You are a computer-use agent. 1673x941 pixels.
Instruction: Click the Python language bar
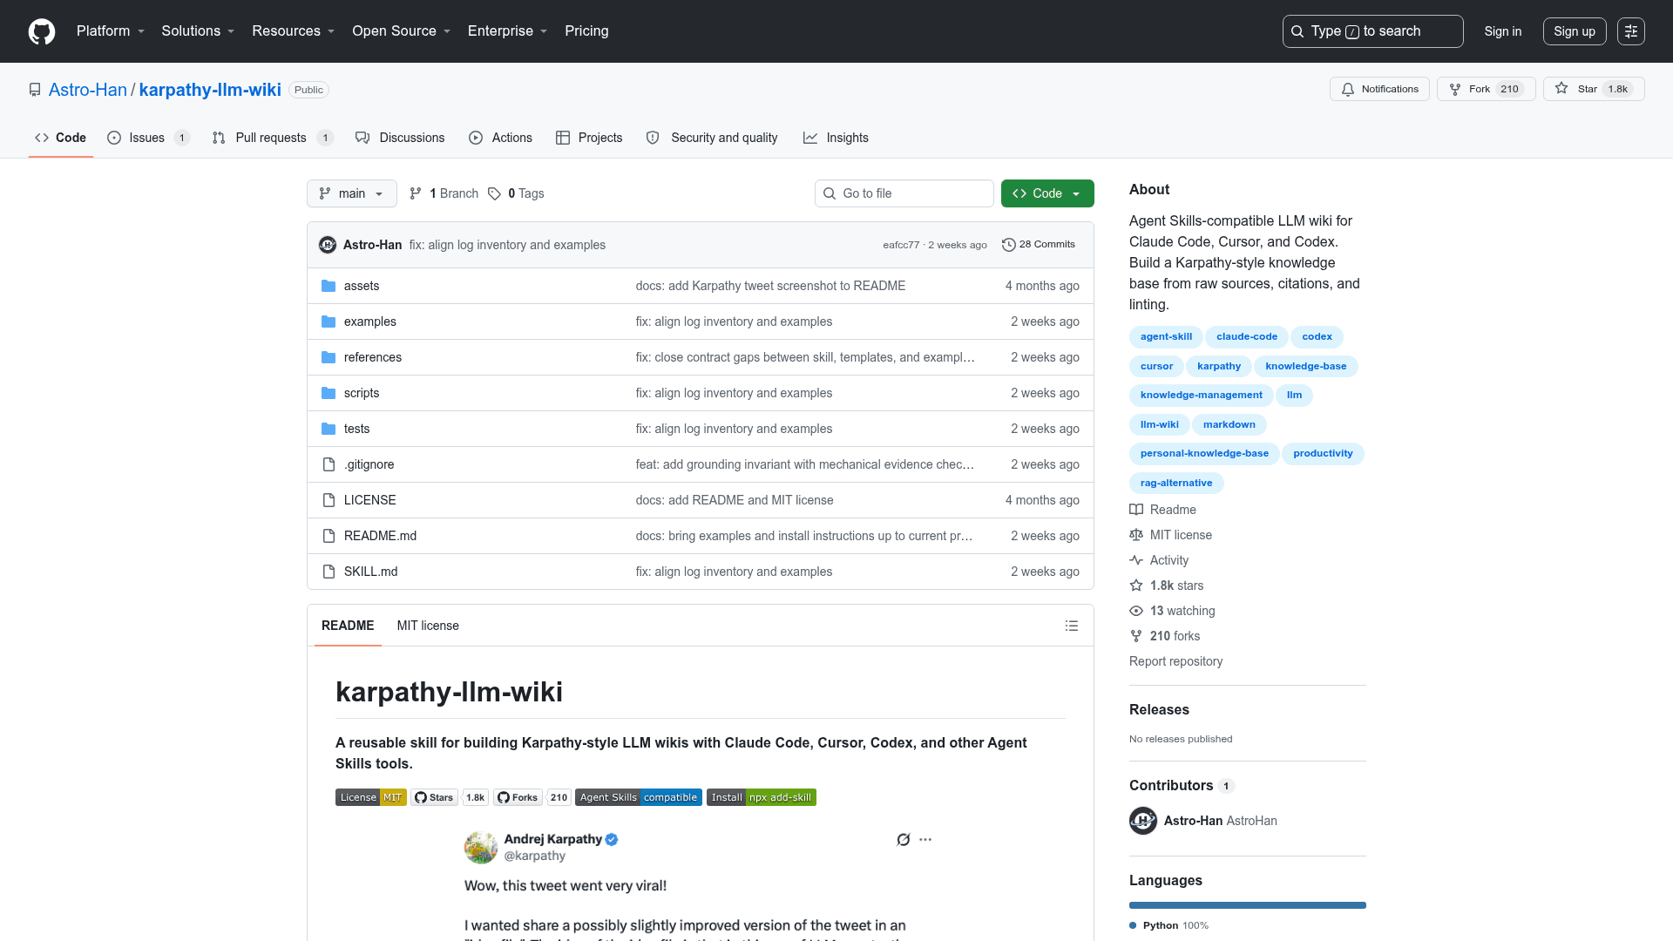point(1248,905)
